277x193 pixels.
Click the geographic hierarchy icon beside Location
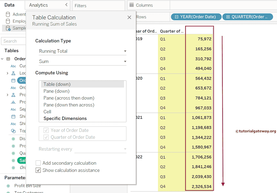coord(14,73)
